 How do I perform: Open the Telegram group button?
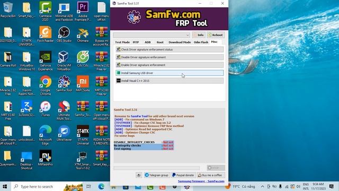click(x=157, y=175)
